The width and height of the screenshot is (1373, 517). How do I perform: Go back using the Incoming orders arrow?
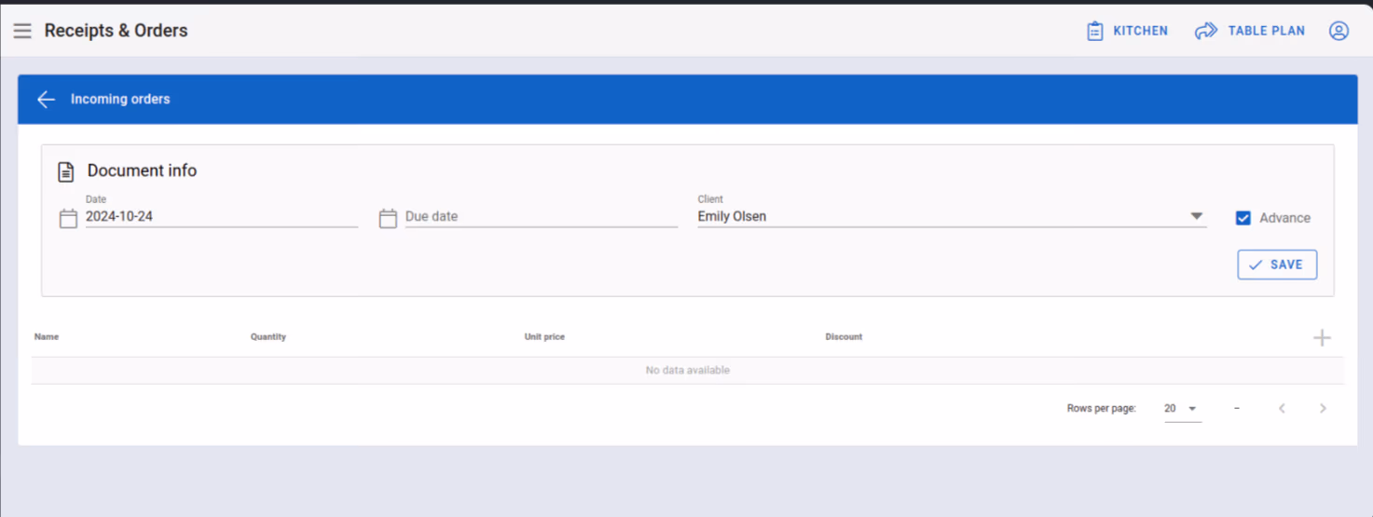coord(46,99)
